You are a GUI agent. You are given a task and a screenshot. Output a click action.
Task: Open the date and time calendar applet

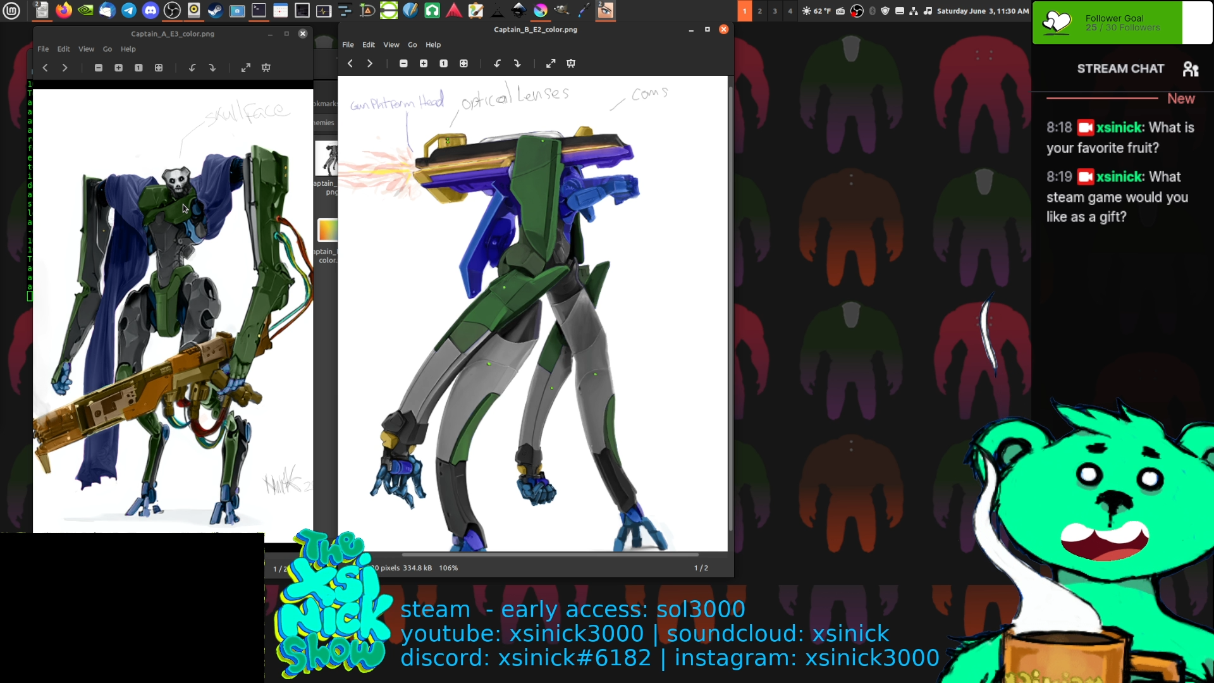click(x=982, y=11)
